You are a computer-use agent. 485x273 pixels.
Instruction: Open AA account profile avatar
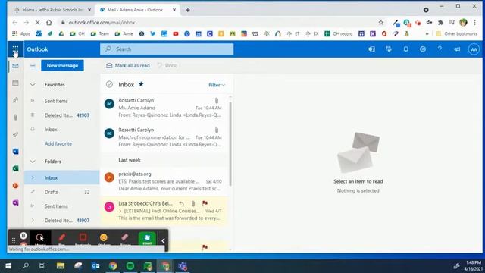click(x=474, y=49)
